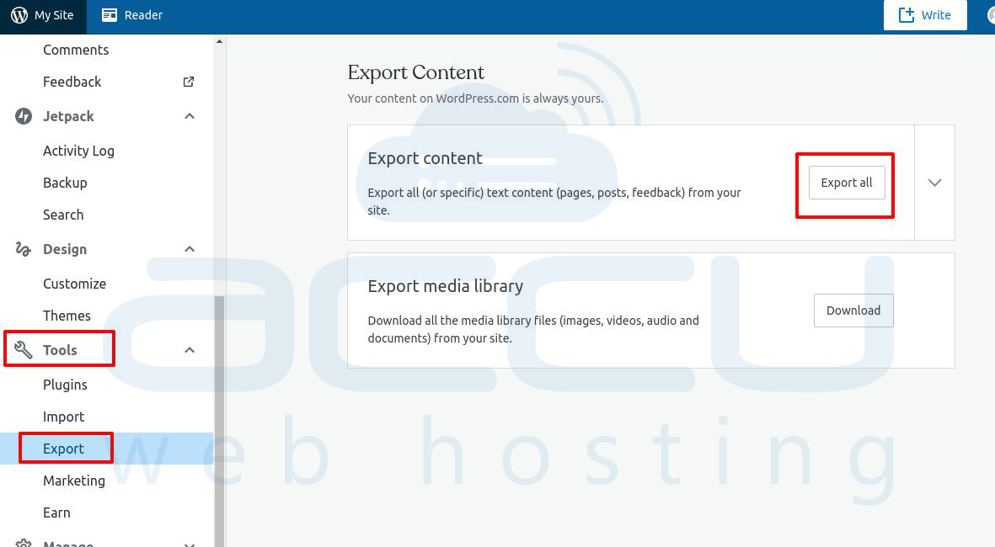
Task: Click the Write button text
Action: (x=936, y=15)
